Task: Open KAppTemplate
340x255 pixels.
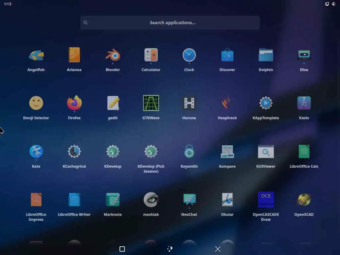Action: [x=266, y=103]
